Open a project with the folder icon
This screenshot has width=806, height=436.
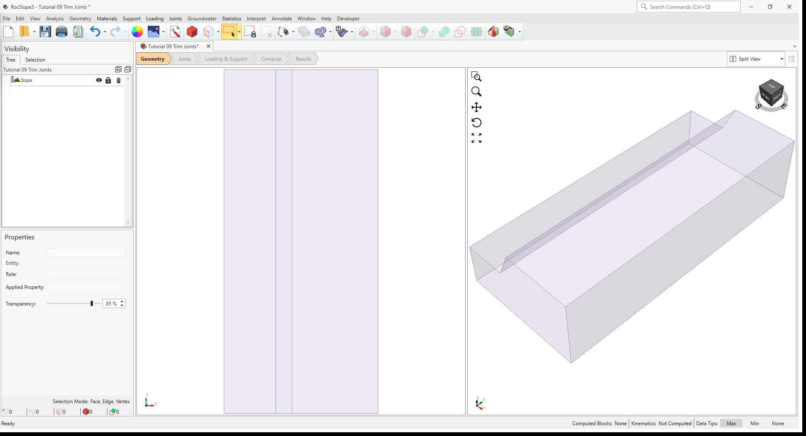point(25,32)
